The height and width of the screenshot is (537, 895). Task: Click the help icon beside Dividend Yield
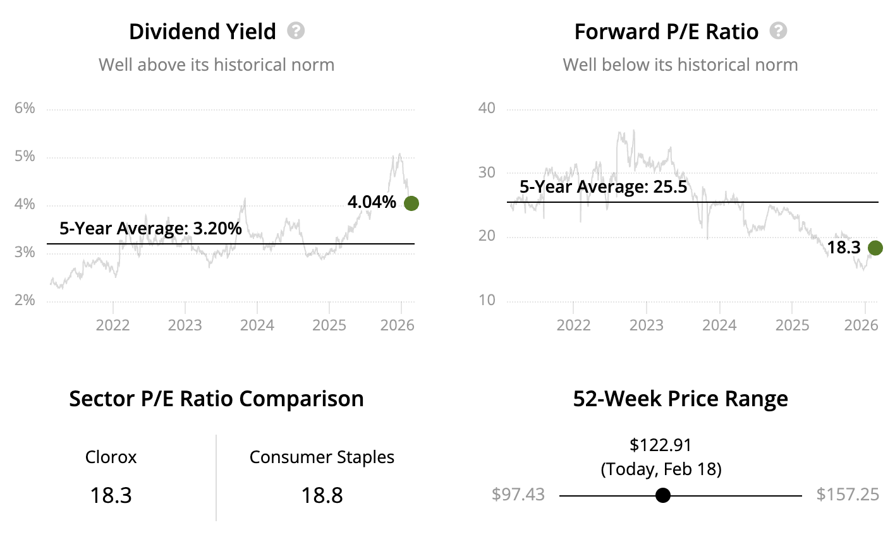click(296, 31)
